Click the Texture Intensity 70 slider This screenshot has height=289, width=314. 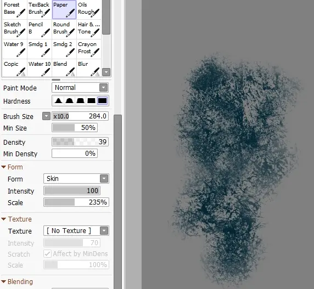[72, 243]
